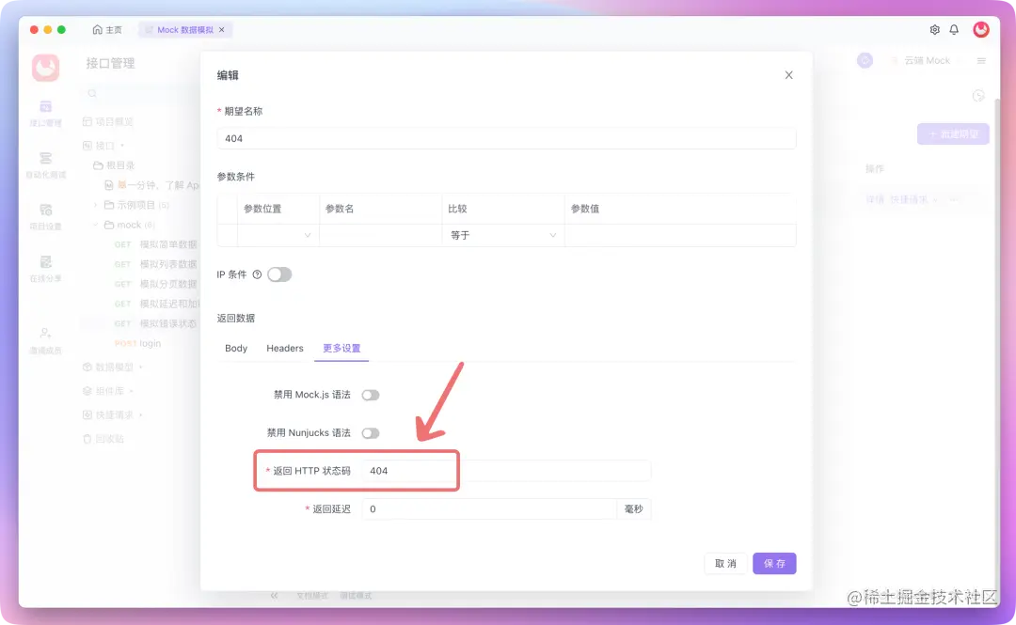Click the 返回延迟 input field
This screenshot has width=1016, height=625.
(489, 509)
